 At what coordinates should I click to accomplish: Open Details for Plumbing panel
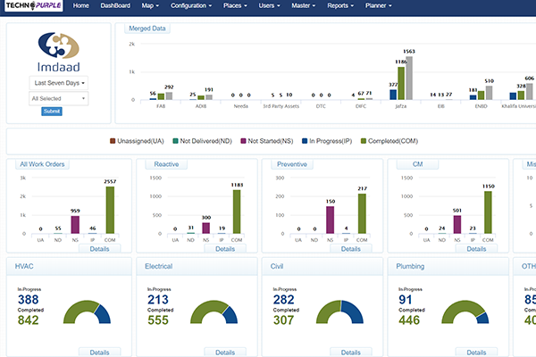(x=476, y=353)
